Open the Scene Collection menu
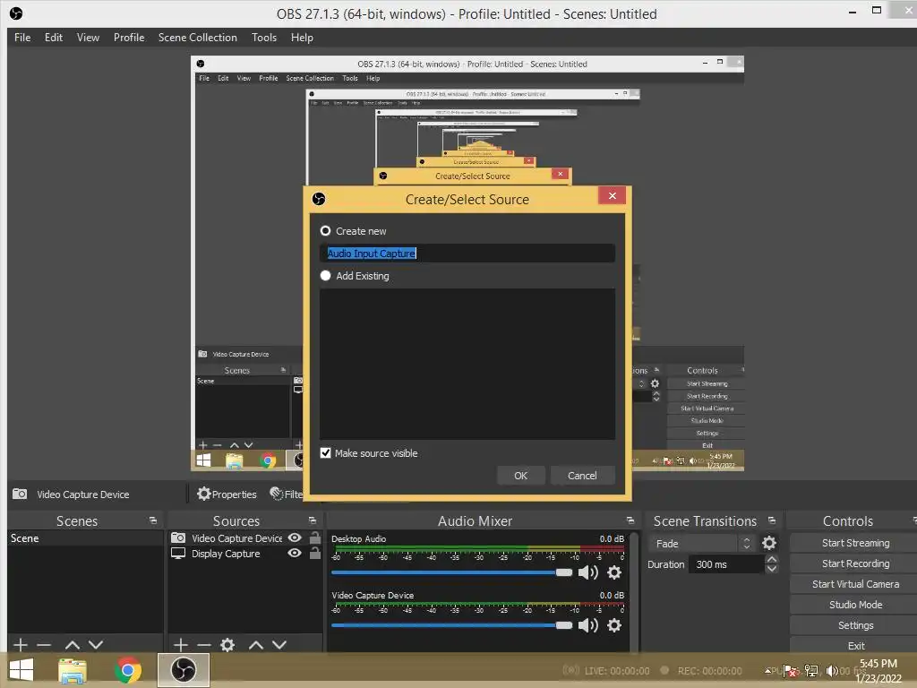The width and height of the screenshot is (917, 688). click(x=198, y=38)
